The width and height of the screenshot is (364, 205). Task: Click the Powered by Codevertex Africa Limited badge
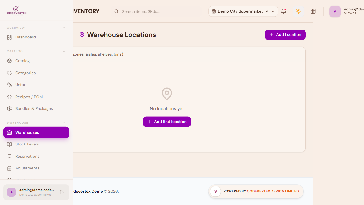(x=256, y=191)
